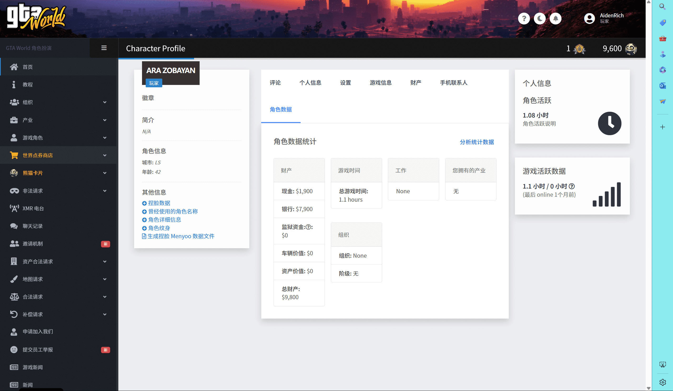
Task: Open the 分析统计数据 link
Action: (x=477, y=142)
